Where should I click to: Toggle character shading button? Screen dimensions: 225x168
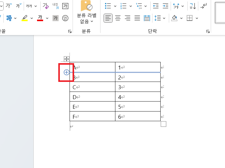[x=56, y=18]
